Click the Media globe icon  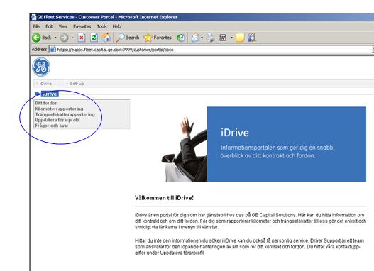pos(181,38)
